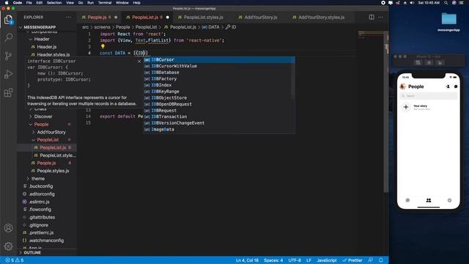Click the DATA breadcrumb segment
This screenshot has height=264, width=469.
tap(210, 27)
